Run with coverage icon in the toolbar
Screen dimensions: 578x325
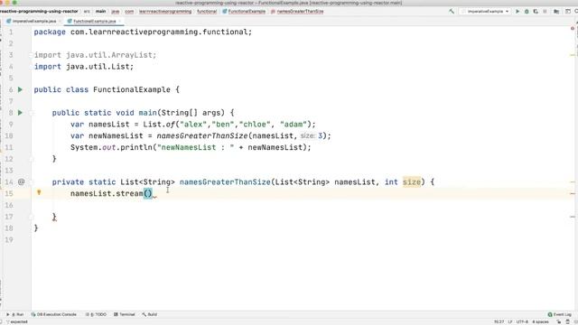tap(536, 12)
